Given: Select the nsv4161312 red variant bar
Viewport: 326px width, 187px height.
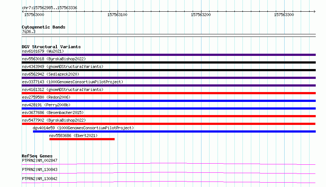Looking at the screenshot, I should tap(168, 93).
